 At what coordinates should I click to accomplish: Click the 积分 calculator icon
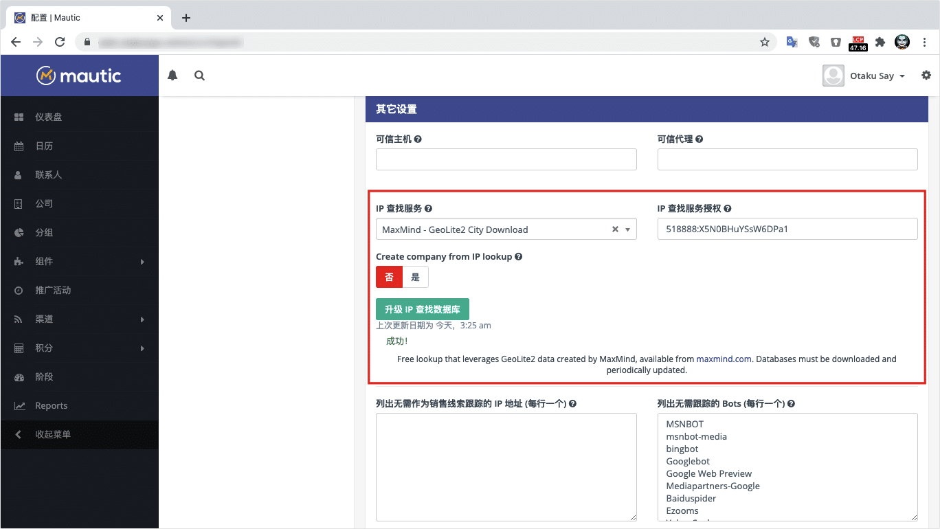click(x=19, y=348)
